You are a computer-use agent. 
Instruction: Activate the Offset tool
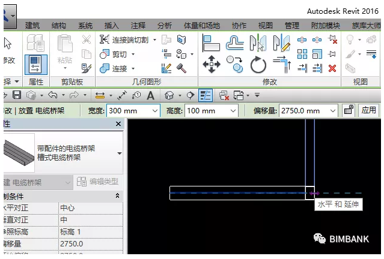(234, 43)
